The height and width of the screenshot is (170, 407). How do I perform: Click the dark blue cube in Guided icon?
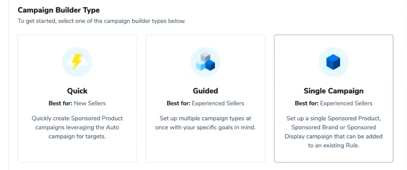(210, 66)
